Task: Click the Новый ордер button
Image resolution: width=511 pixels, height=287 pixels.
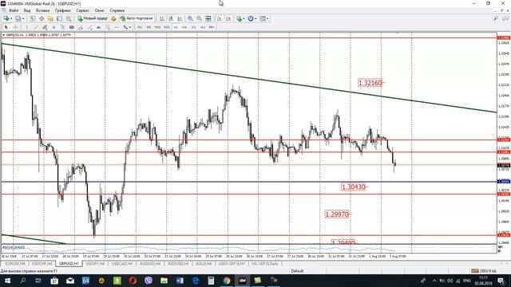Action: tap(93, 18)
